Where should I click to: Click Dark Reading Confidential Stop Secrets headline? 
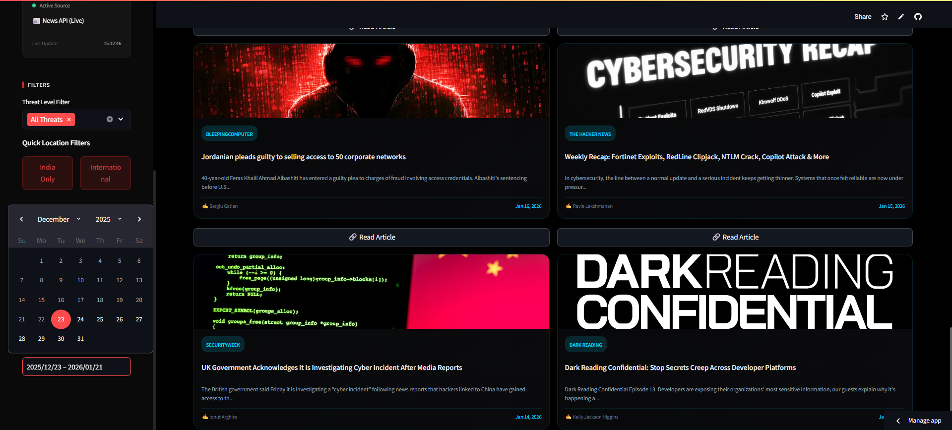pos(680,368)
